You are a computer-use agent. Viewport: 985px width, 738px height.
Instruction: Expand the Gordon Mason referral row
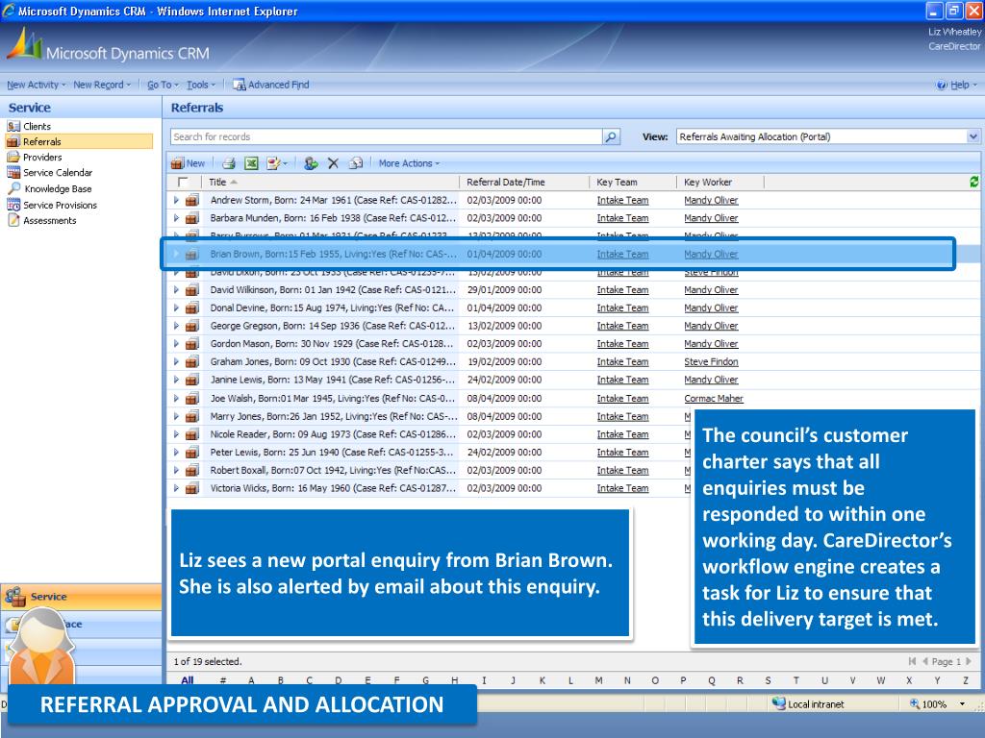click(x=176, y=344)
